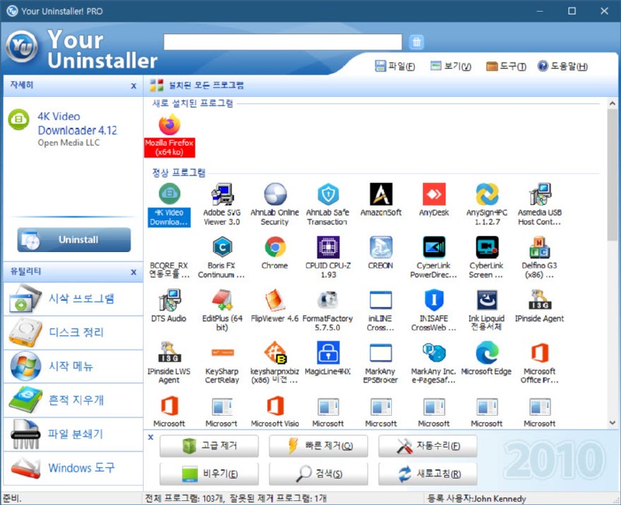The width and height of the screenshot is (621, 505).
Task: Click the 고급 제거 button
Action: coord(209,446)
